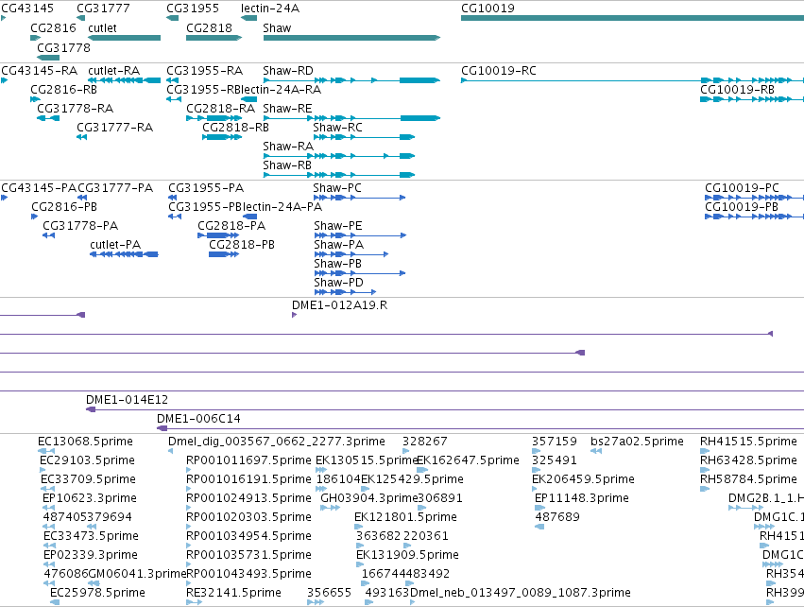The height and width of the screenshot is (607, 804).
Task: Select the CG2816 gene label
Action: click(53, 27)
